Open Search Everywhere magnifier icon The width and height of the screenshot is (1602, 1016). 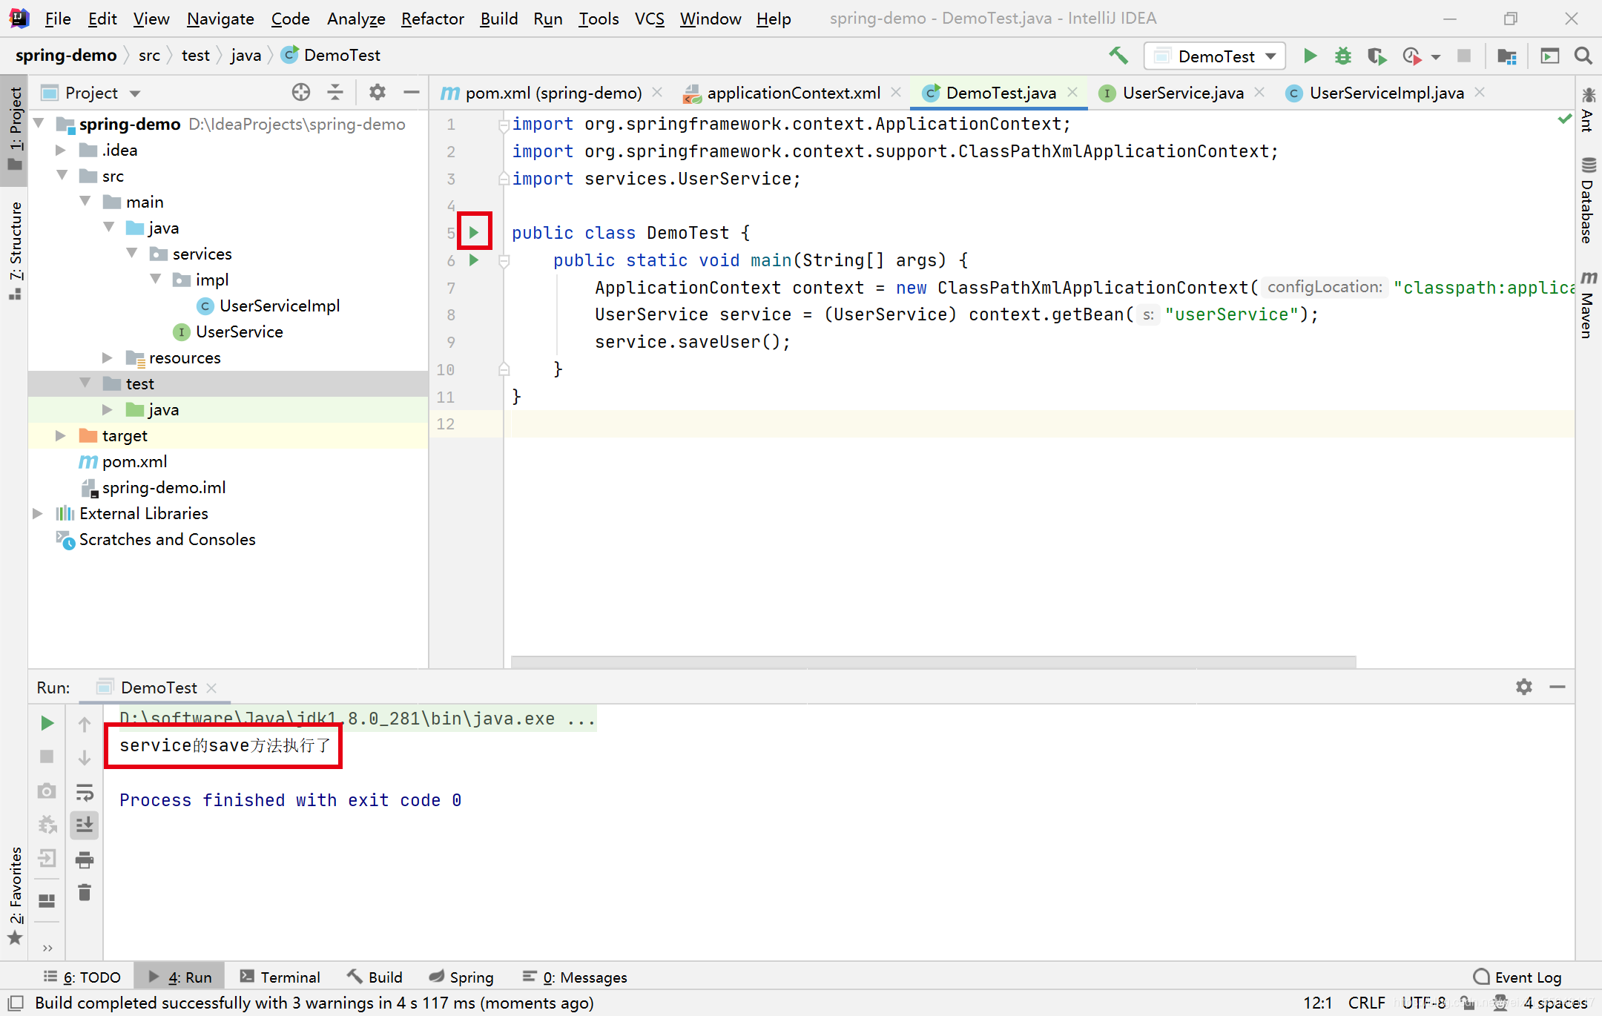tap(1583, 56)
